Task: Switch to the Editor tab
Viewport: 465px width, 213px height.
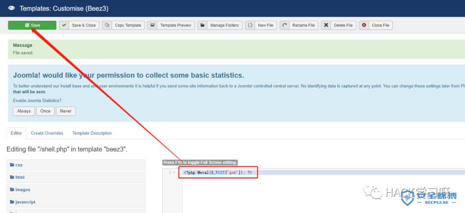Action: pos(16,133)
